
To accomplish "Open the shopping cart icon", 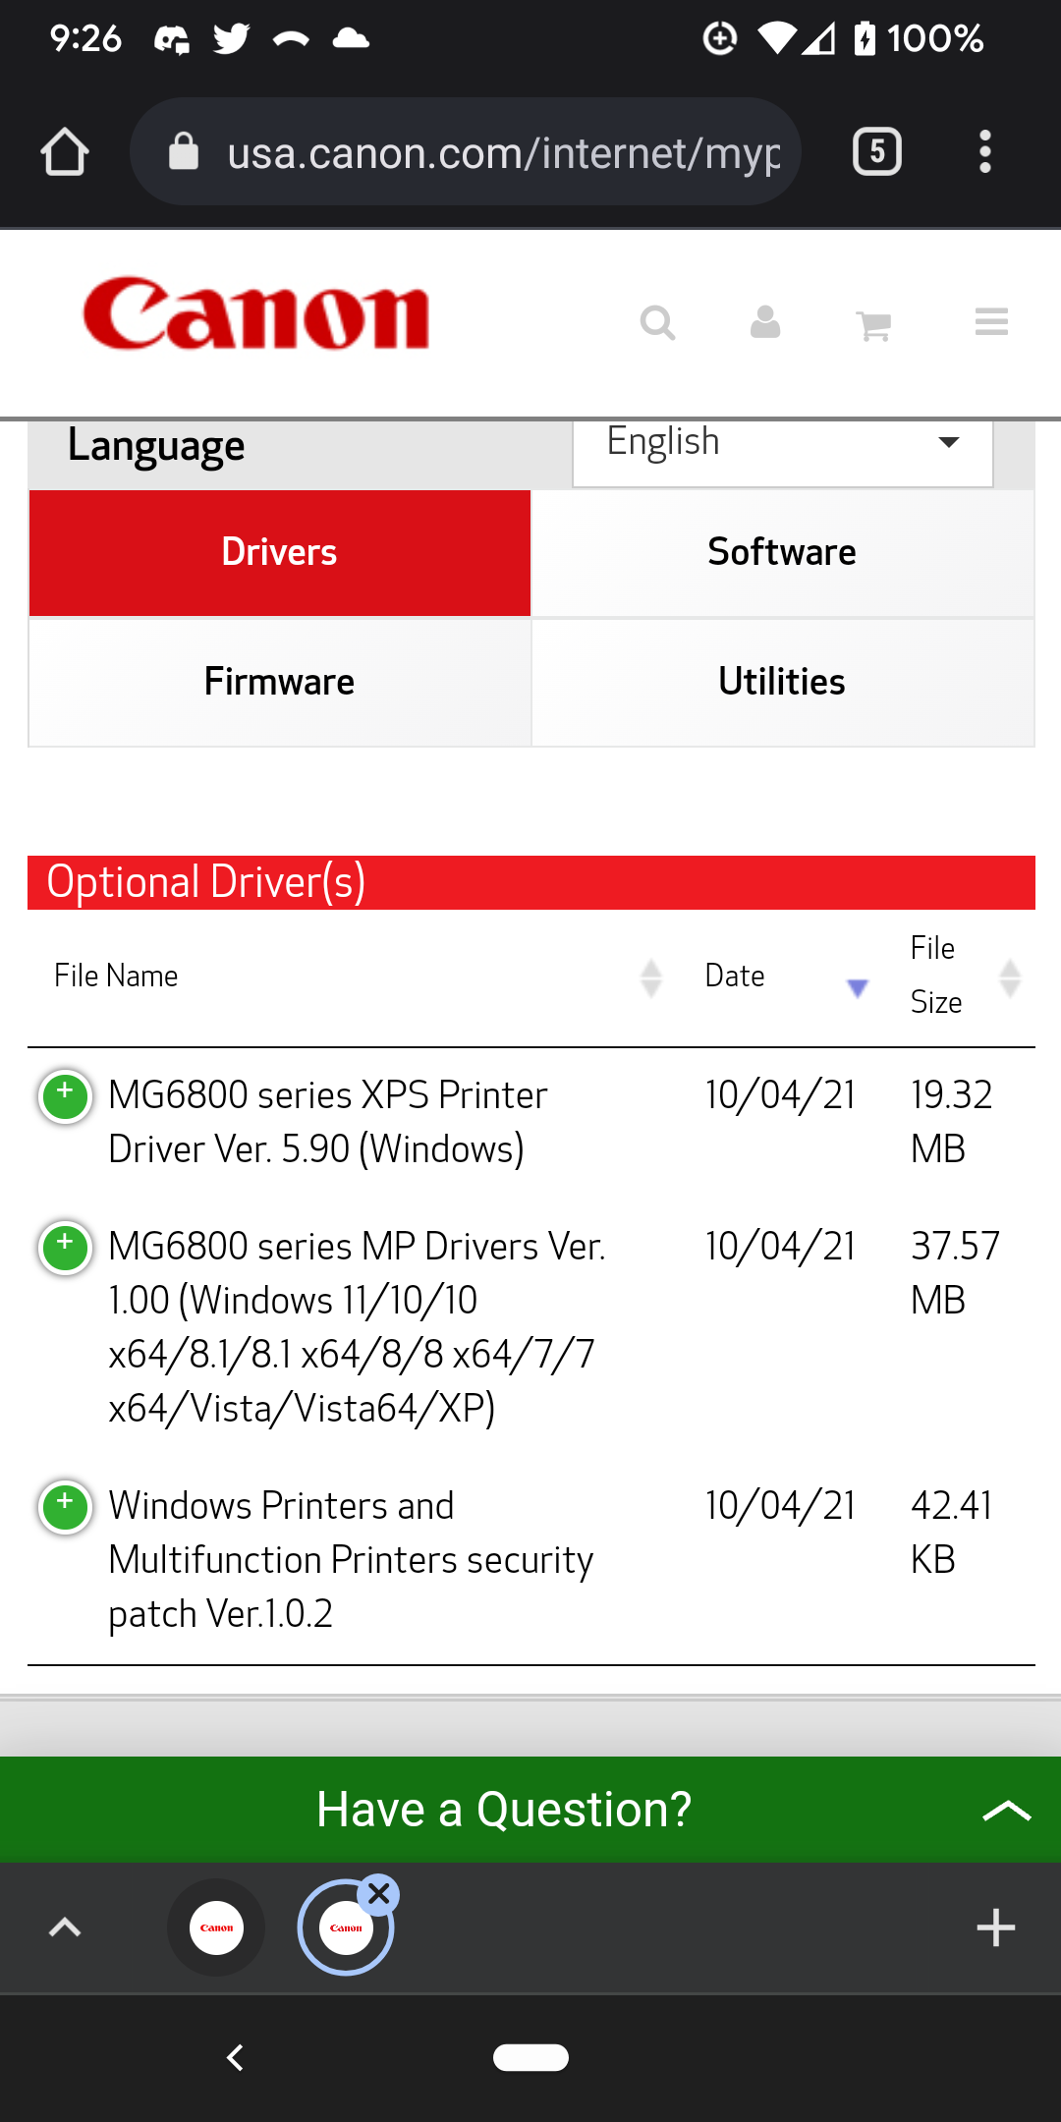I will point(873,324).
